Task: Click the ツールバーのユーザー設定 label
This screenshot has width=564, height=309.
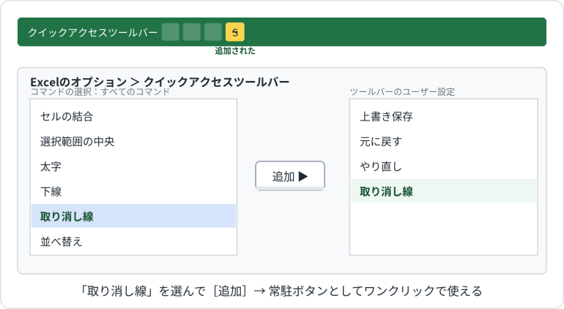Action: click(x=402, y=92)
